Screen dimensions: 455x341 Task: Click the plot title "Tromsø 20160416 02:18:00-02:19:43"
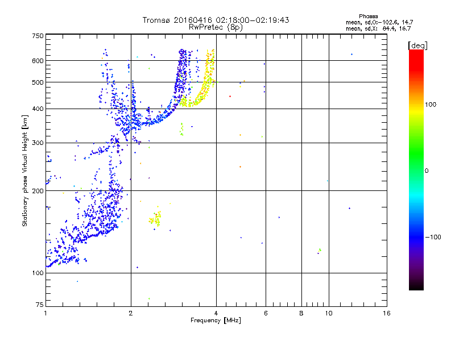click(x=216, y=20)
